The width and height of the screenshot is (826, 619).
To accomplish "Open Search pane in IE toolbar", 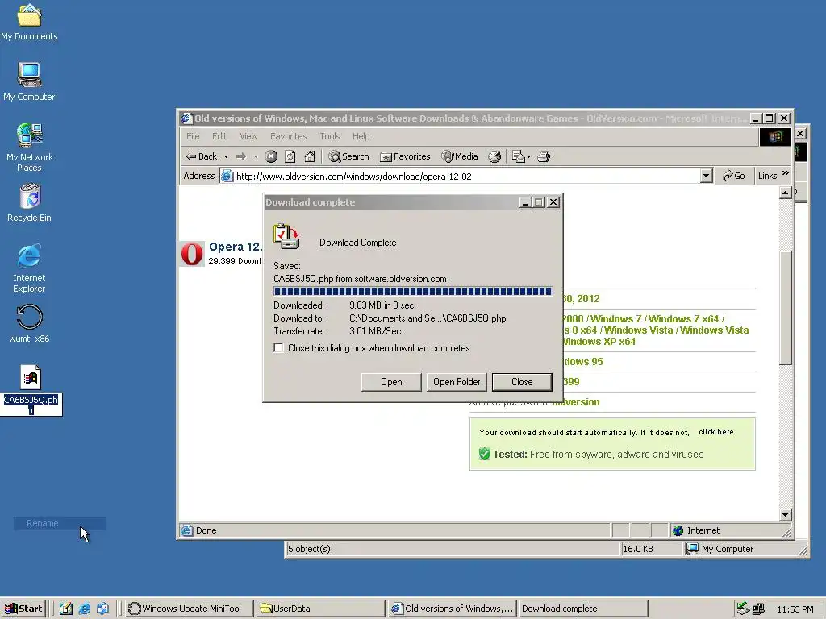I will click(x=348, y=156).
